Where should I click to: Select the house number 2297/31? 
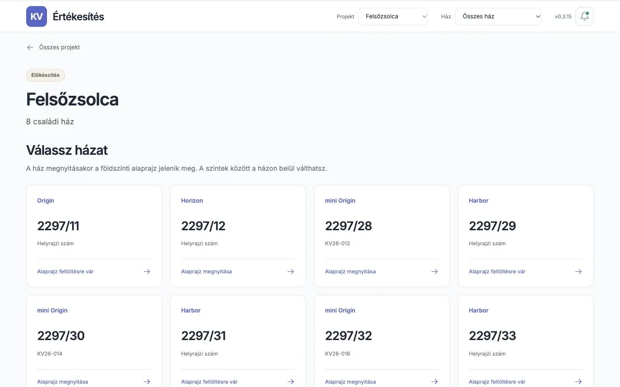click(203, 336)
